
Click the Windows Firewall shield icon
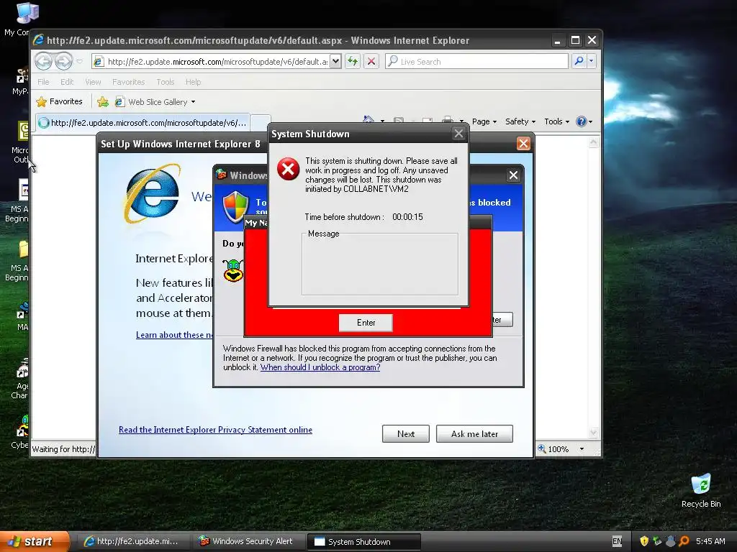(x=235, y=206)
